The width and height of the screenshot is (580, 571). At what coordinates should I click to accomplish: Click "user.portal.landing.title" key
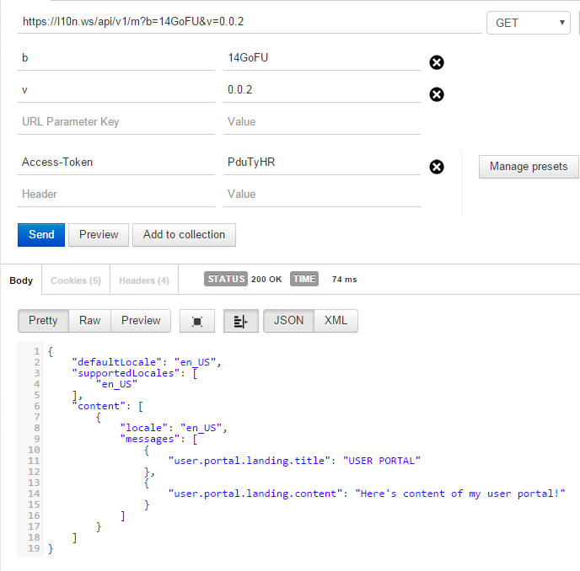[250, 461]
